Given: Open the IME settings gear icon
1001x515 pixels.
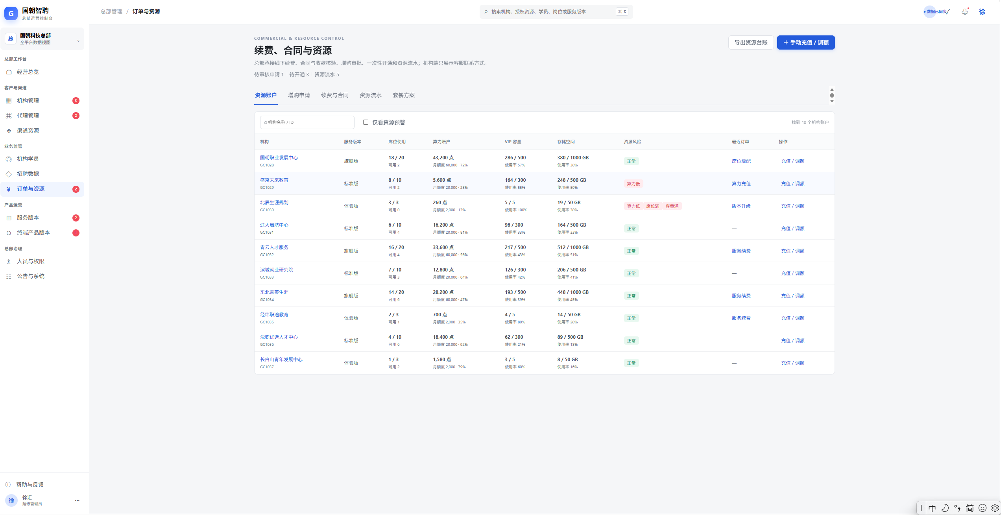Looking at the screenshot, I should click(995, 508).
